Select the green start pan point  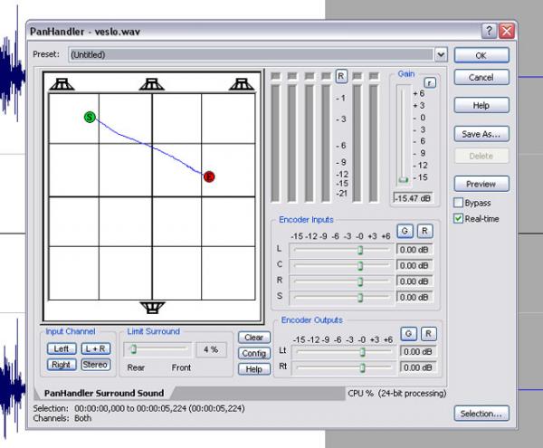click(90, 117)
